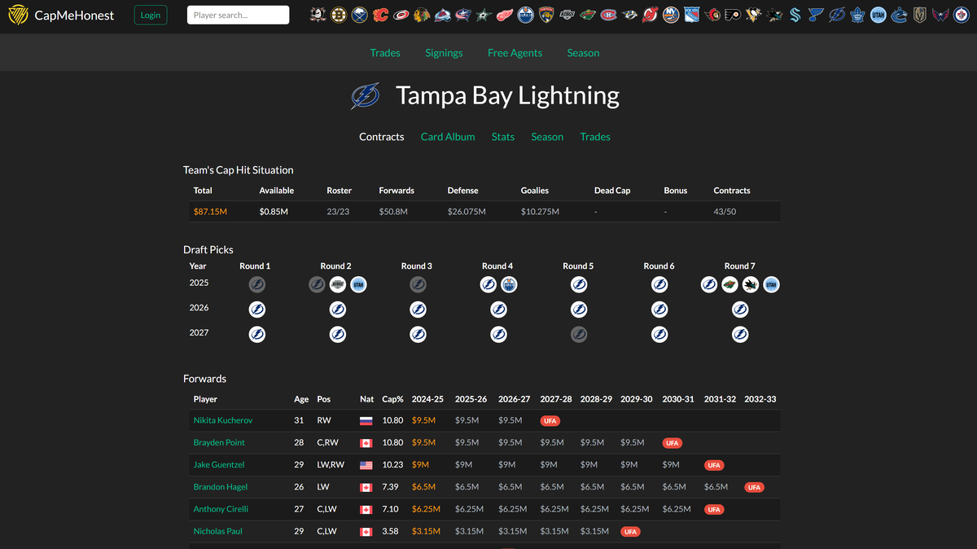The height and width of the screenshot is (549, 977).
Task: Open the Detroit Red Wings logo
Action: coord(505,15)
